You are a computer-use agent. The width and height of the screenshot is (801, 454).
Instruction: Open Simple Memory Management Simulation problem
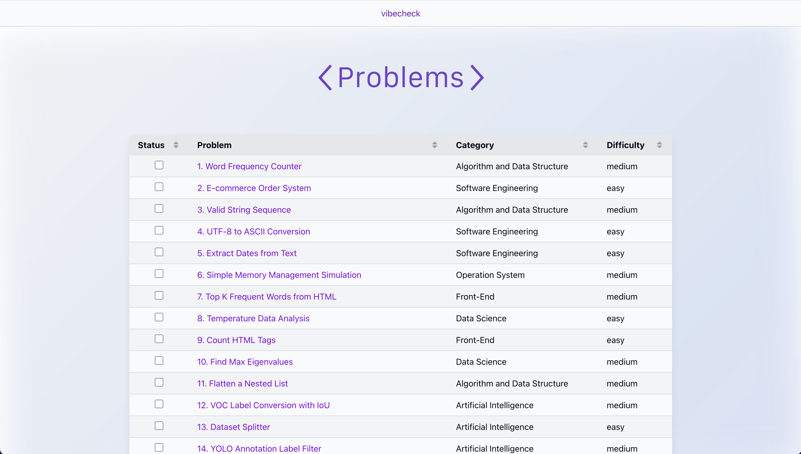[279, 275]
